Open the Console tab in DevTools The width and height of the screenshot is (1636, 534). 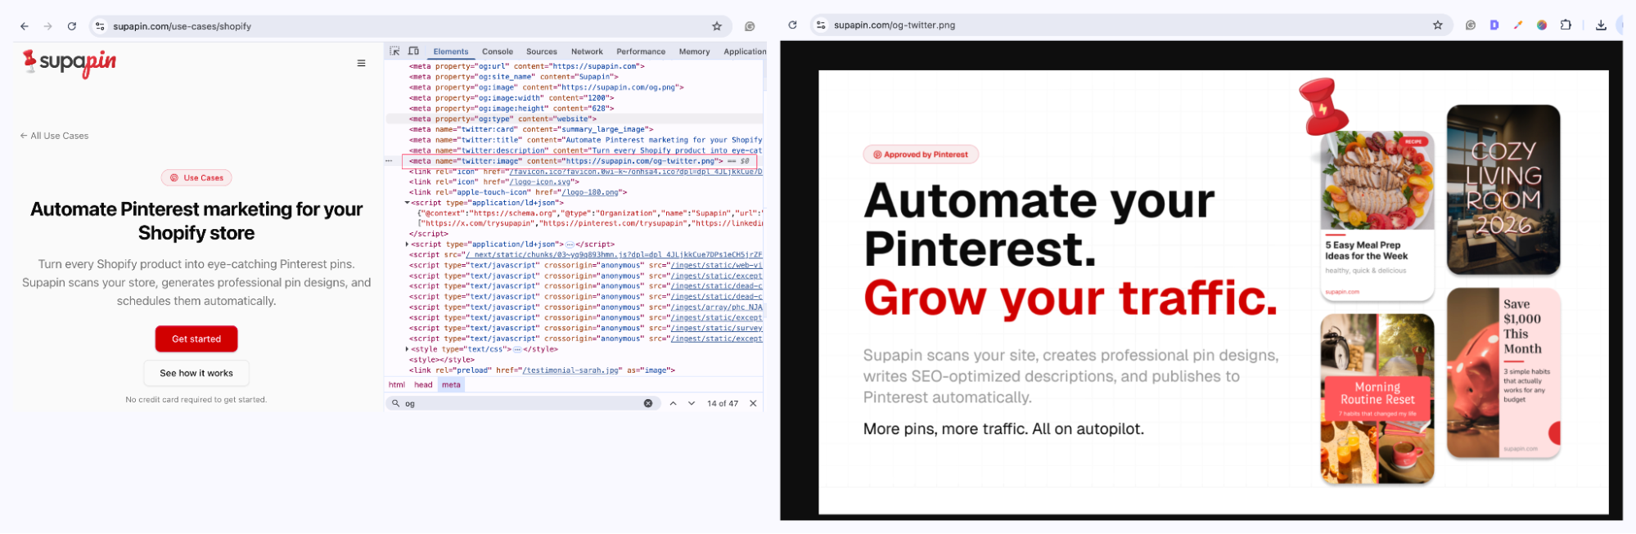tap(498, 52)
